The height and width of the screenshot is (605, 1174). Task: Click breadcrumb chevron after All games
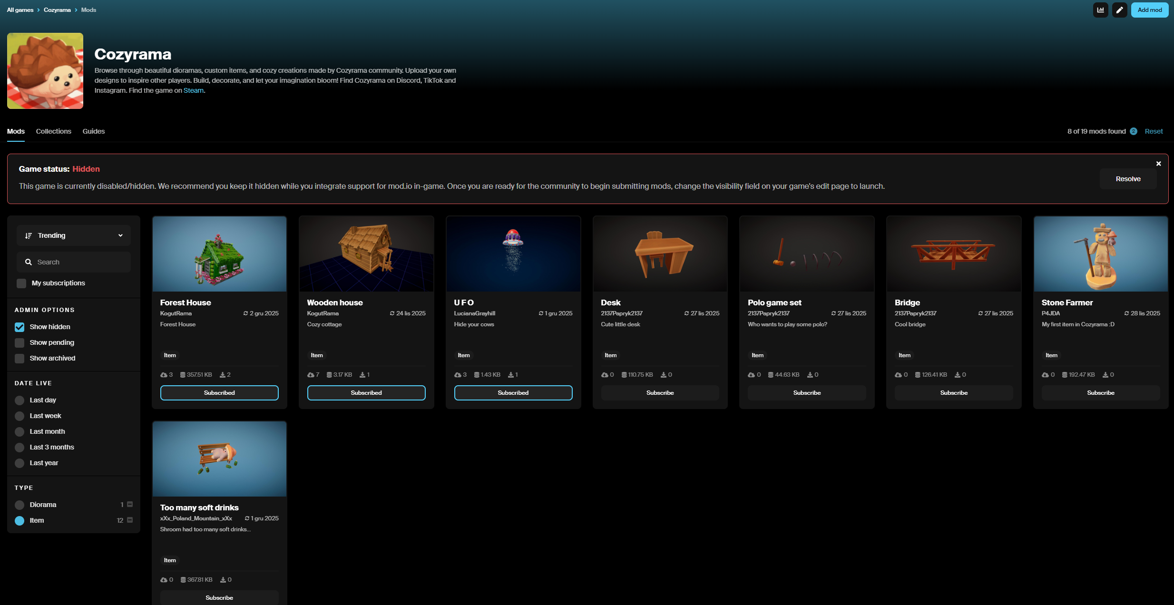39,10
